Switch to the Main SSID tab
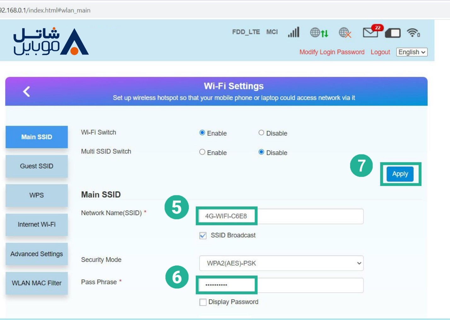 pyautogui.click(x=37, y=137)
